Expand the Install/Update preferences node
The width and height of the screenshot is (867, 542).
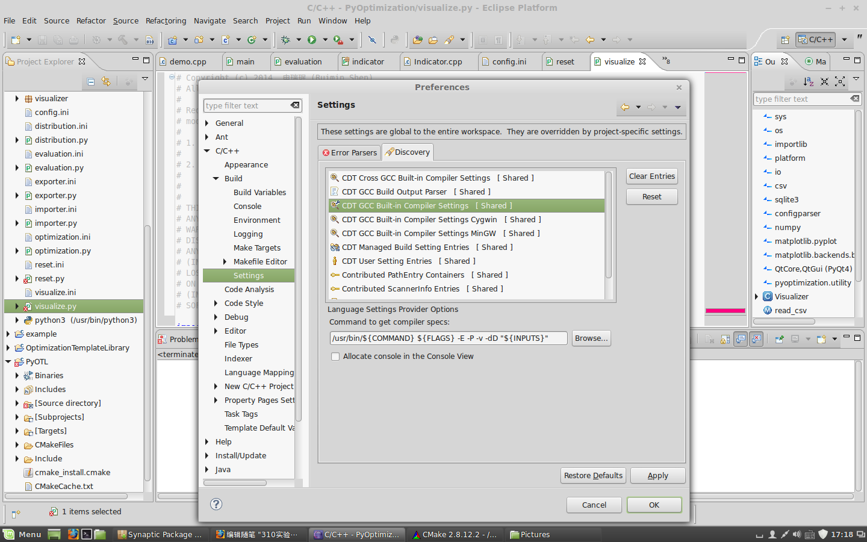tap(207, 455)
